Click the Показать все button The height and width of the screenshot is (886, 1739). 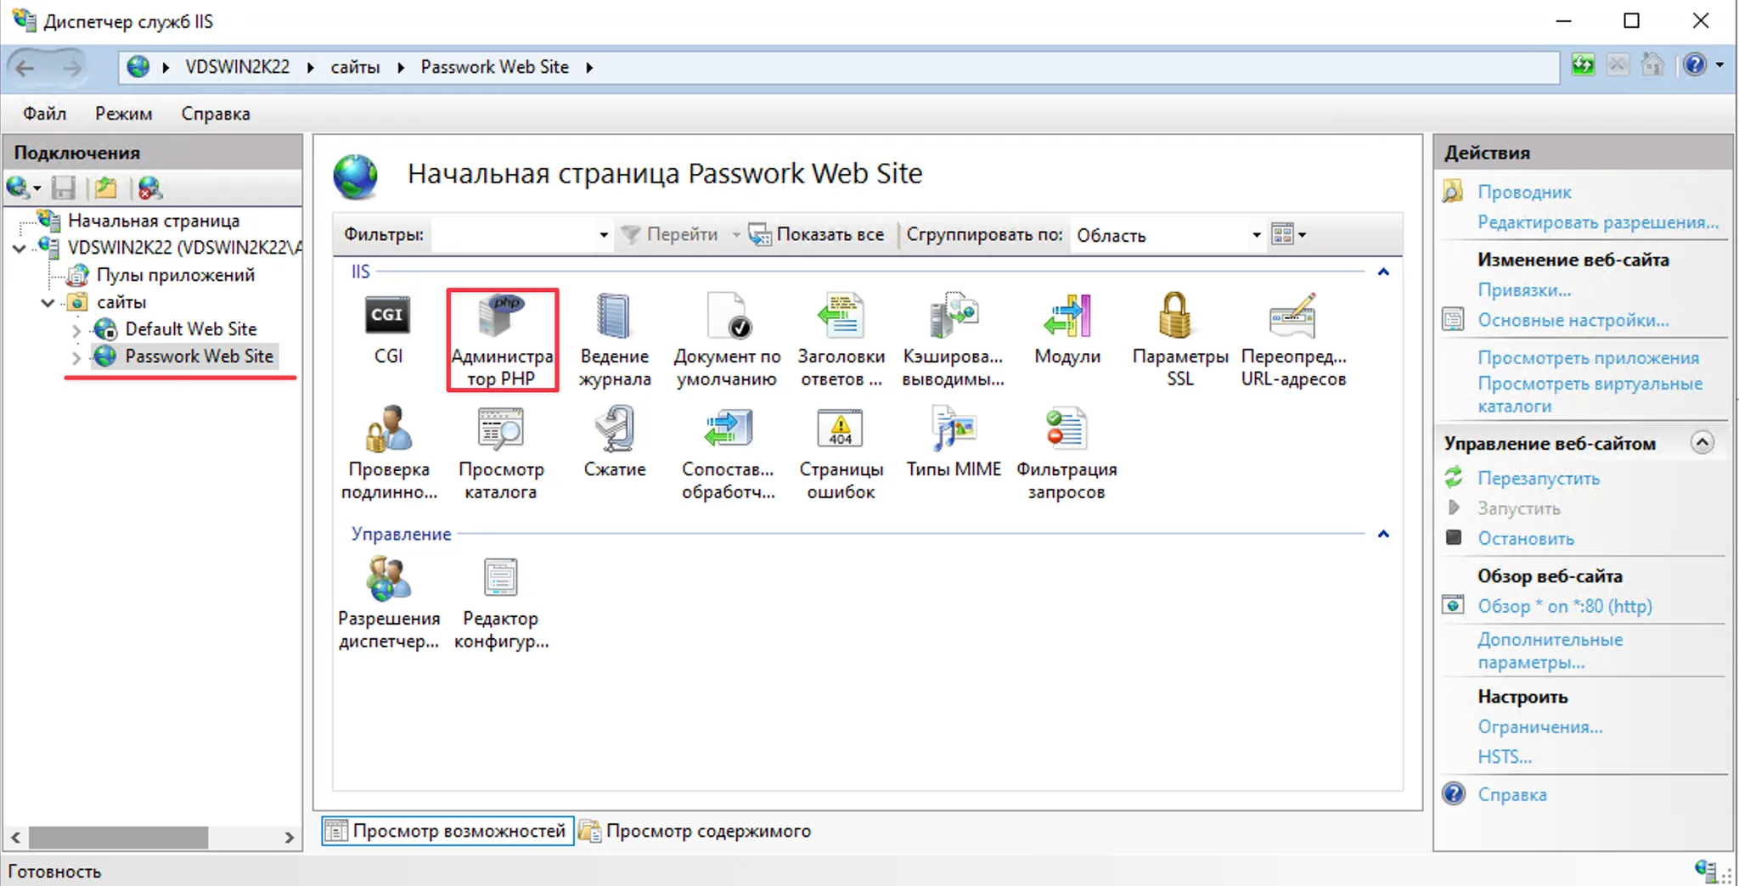(x=818, y=235)
